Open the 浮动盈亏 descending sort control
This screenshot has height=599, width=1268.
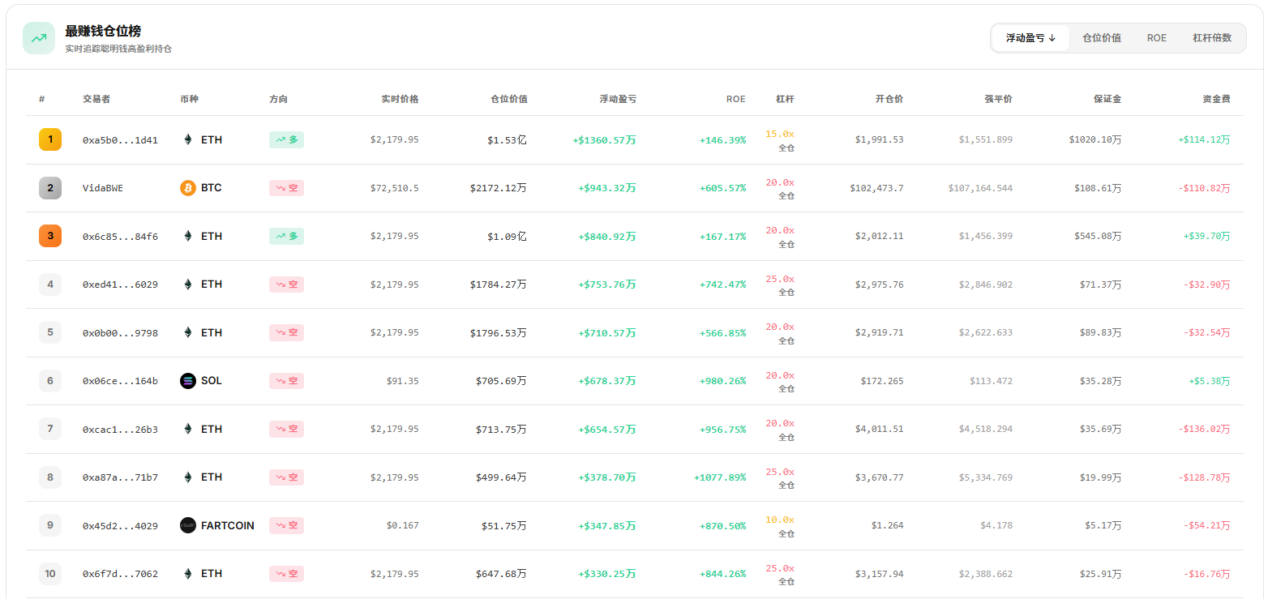point(1030,37)
